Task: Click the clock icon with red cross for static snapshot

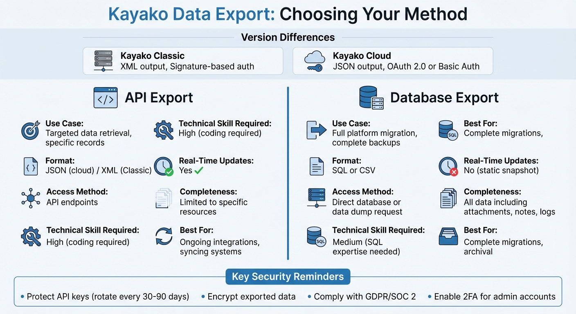Action: coord(448,166)
